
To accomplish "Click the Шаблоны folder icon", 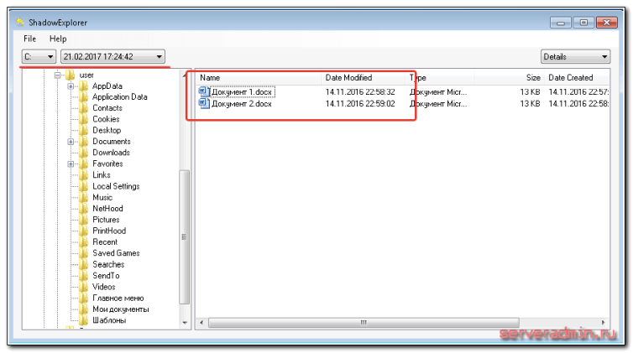I will (84, 320).
